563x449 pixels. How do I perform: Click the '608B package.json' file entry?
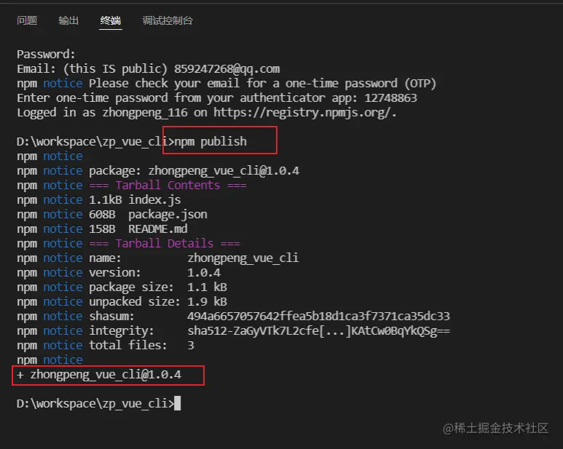tap(148, 215)
